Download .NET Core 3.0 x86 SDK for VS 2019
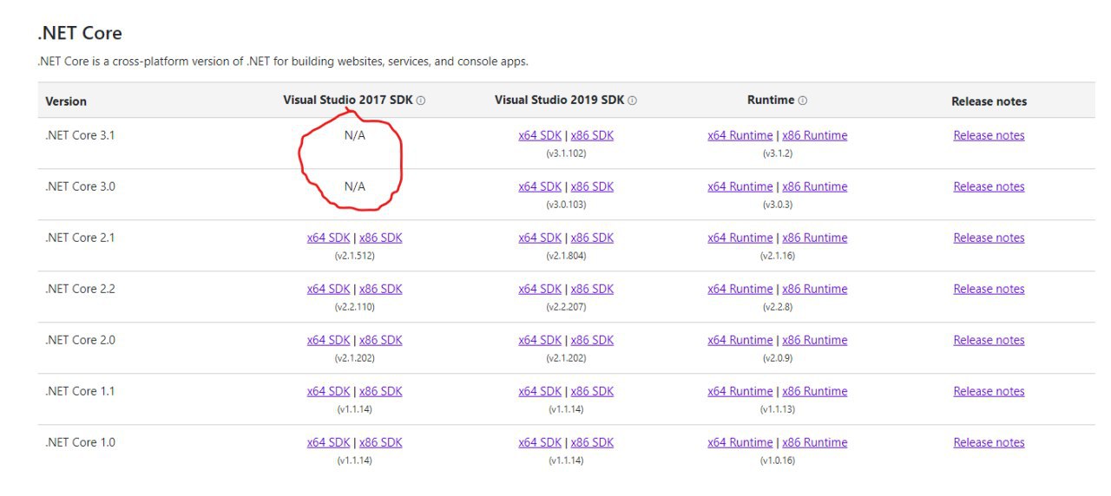This screenshot has width=1111, height=496. 593,186
